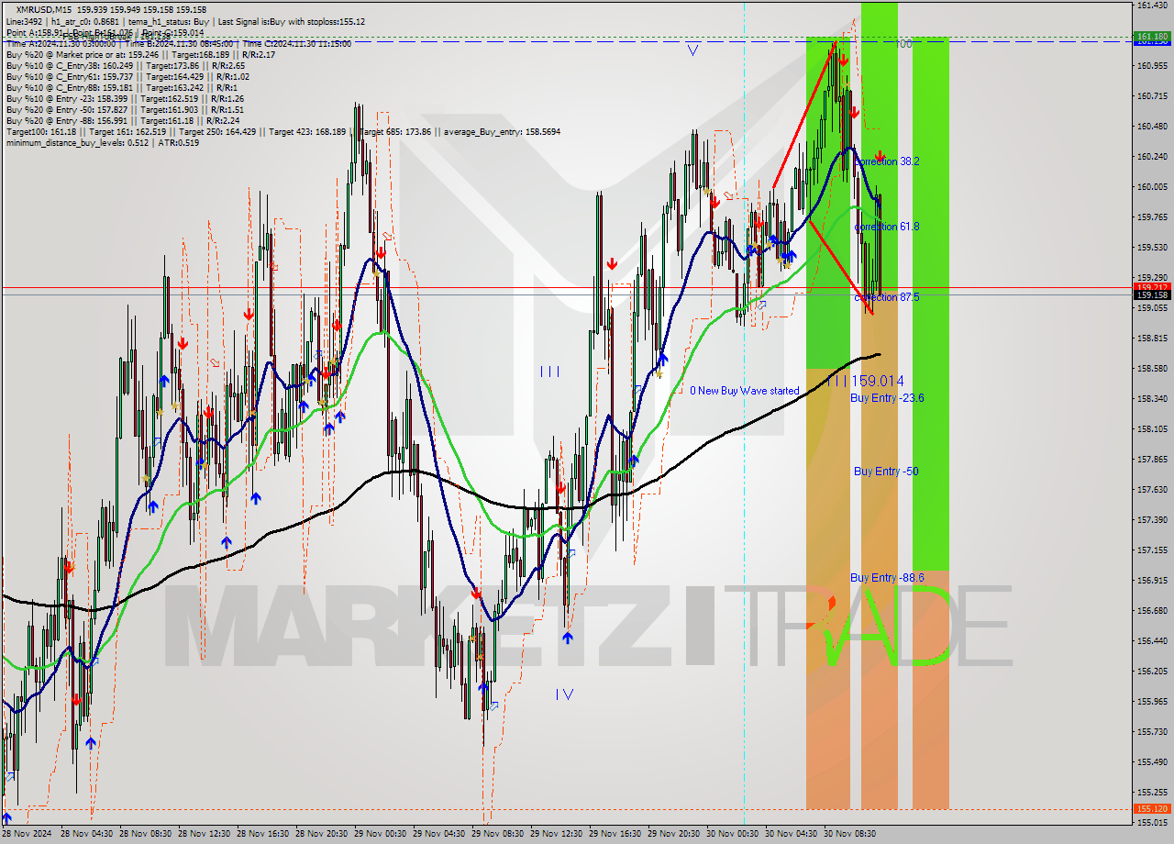Select the 'Buy Entry -23.6' label
The height and width of the screenshot is (844, 1174).
(x=887, y=398)
